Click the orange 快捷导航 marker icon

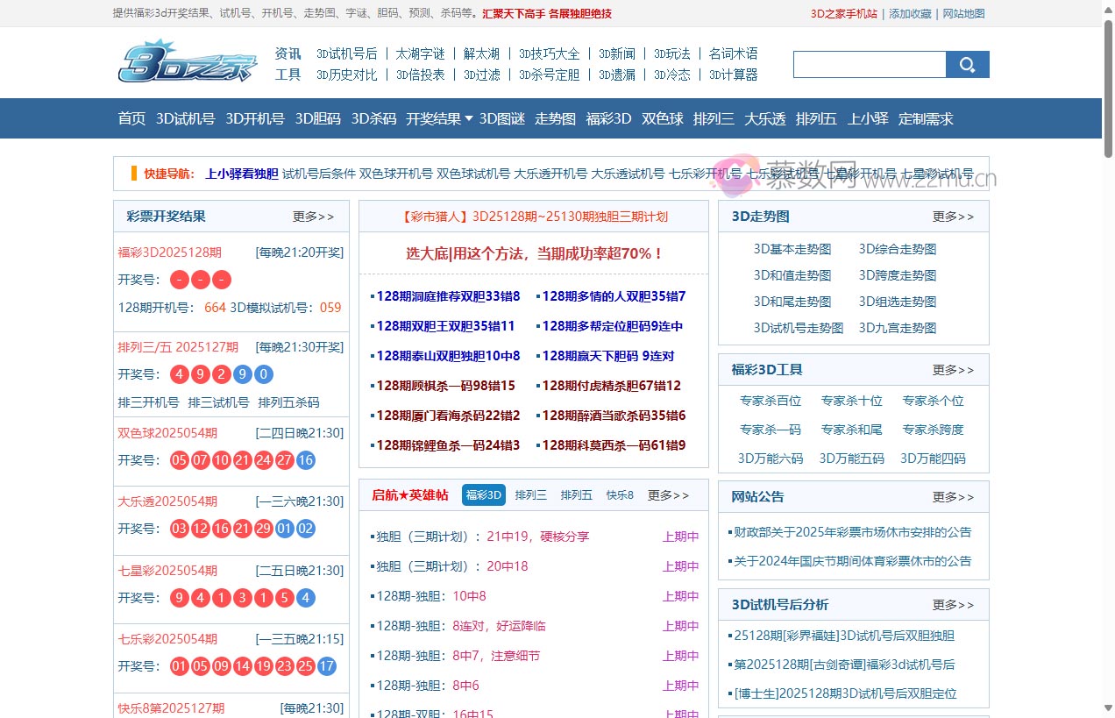tap(133, 174)
